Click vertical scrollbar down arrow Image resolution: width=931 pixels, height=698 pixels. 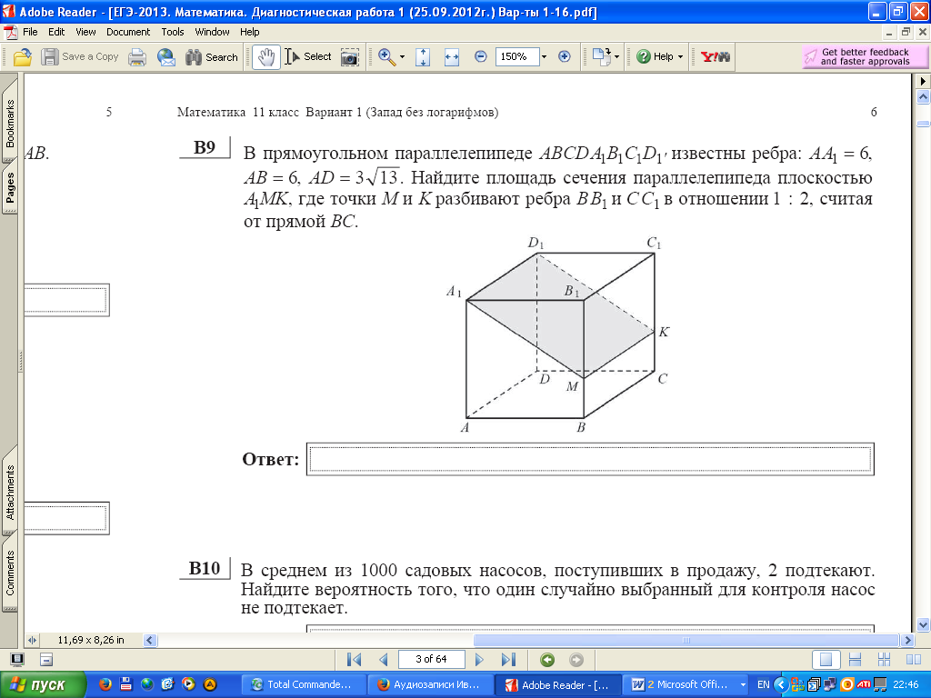(924, 624)
